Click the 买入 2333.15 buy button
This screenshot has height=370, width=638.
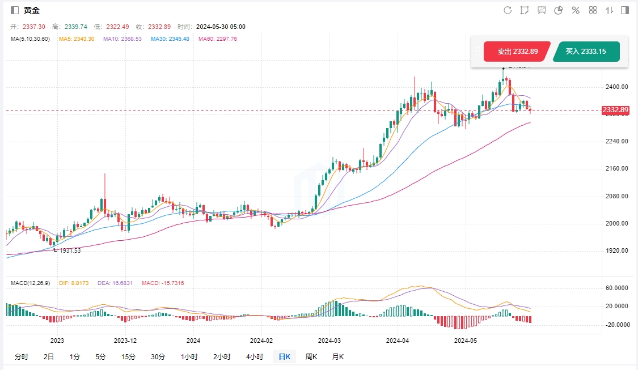point(586,52)
